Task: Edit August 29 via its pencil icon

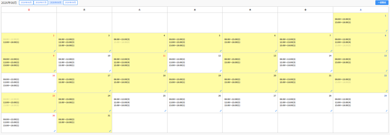Action: (386, 111)
